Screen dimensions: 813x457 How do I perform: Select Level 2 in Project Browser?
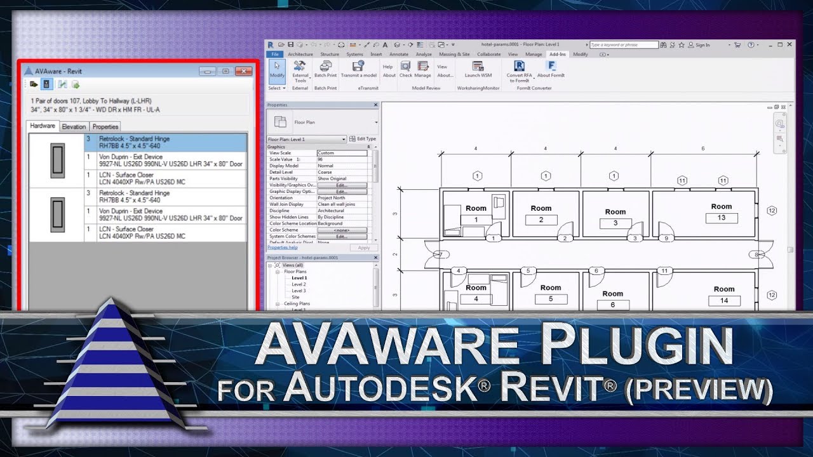[299, 284]
